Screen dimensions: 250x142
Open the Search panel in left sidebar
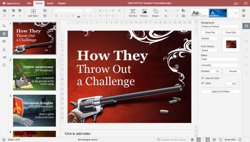pyautogui.click(x=4, y=26)
